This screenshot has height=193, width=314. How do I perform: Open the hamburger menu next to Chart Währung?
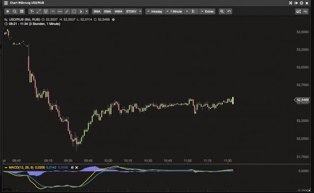6,3
